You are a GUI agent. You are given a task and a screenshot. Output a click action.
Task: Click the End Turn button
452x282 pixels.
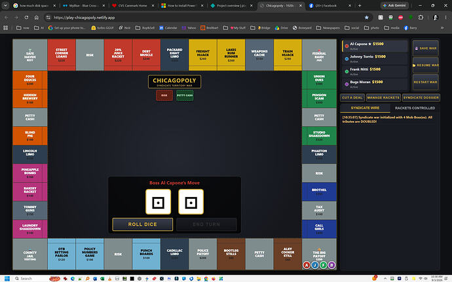[206, 224]
